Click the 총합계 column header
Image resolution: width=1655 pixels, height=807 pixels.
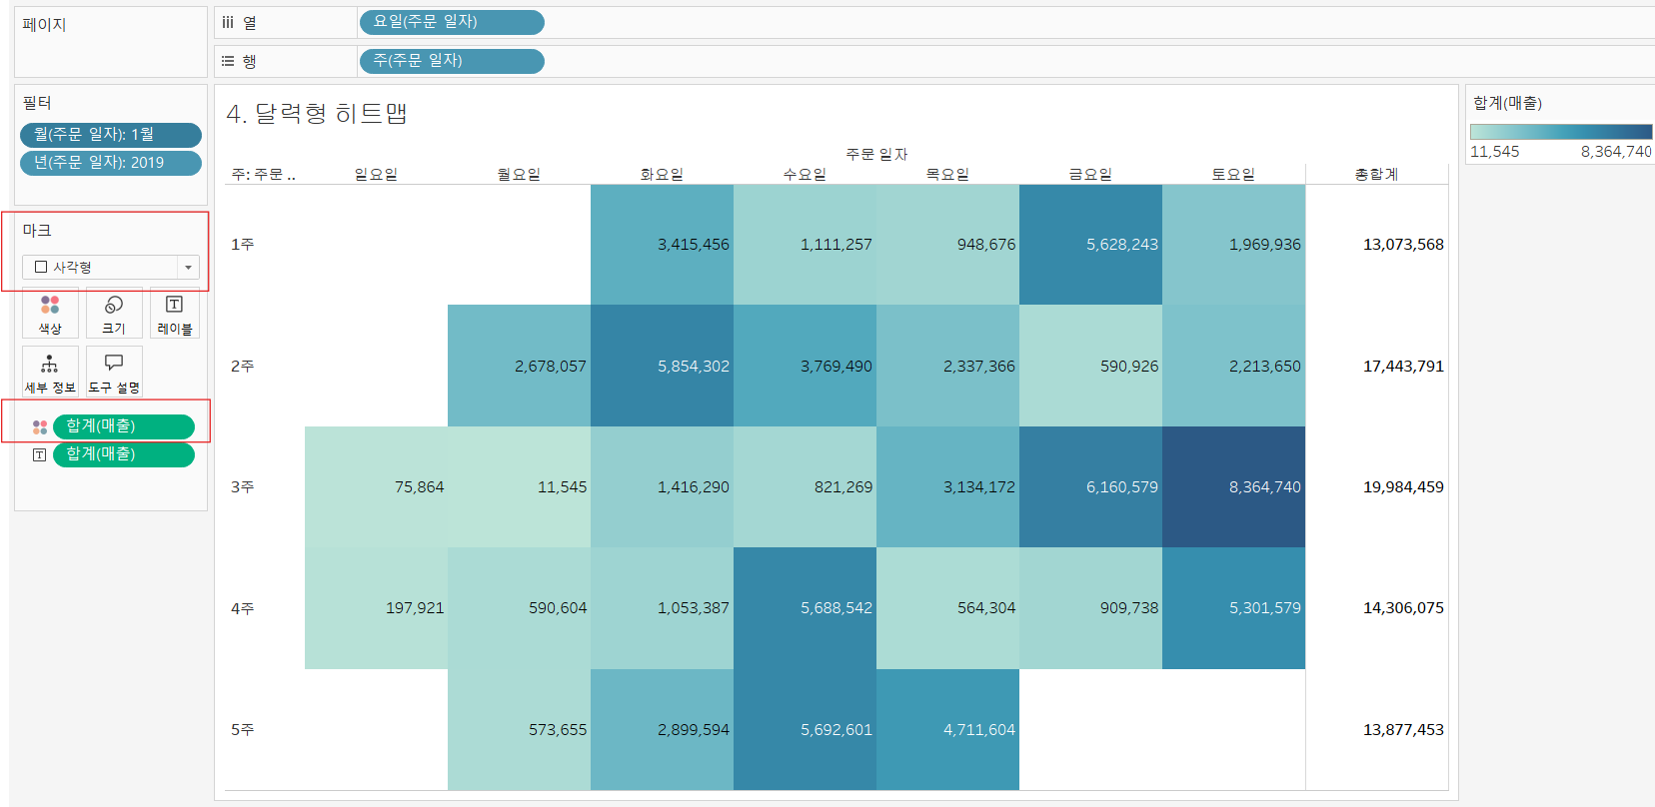(1376, 174)
